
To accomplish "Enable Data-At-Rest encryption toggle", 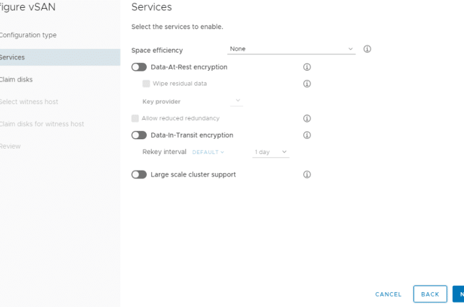I will [139, 67].
